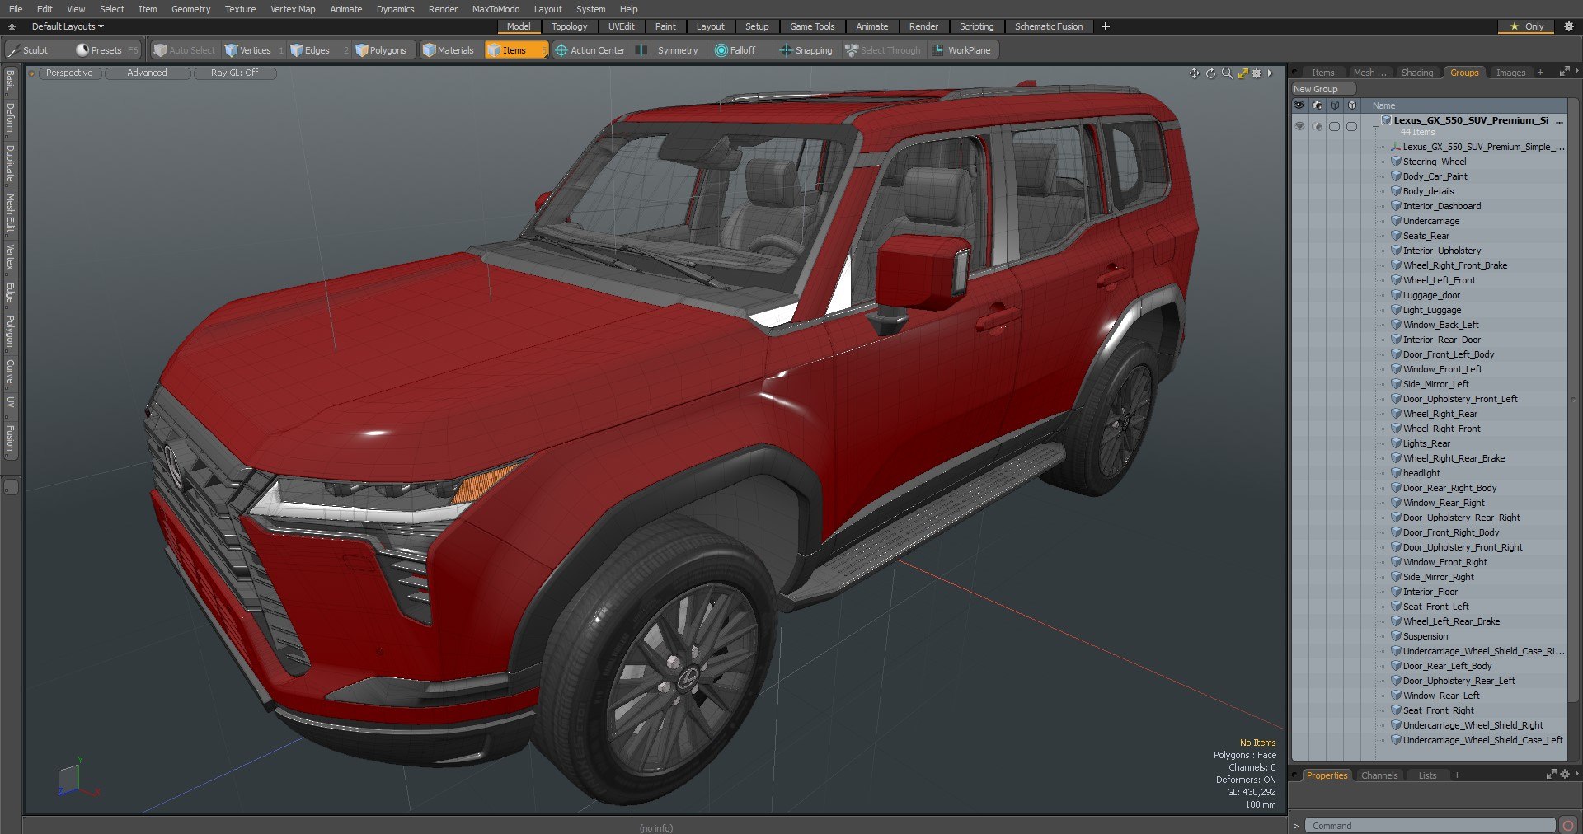Screen dimensions: 1583x834
Task: Open the Ray GL: Off dropdown
Action: pyautogui.click(x=234, y=73)
